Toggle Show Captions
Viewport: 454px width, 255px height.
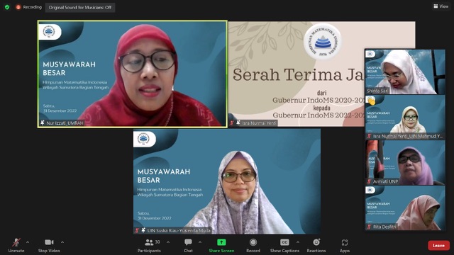[284, 245]
